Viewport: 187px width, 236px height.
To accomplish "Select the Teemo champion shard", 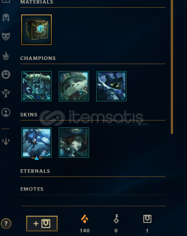I will coord(74,86).
